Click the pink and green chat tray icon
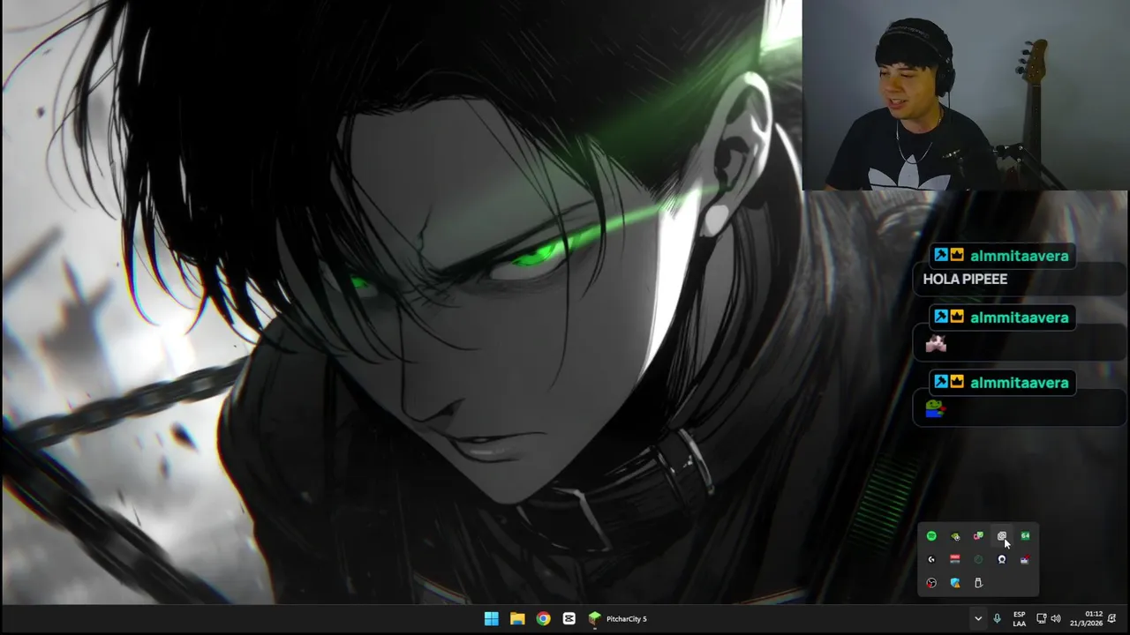This screenshot has height=635, width=1130. 978,536
